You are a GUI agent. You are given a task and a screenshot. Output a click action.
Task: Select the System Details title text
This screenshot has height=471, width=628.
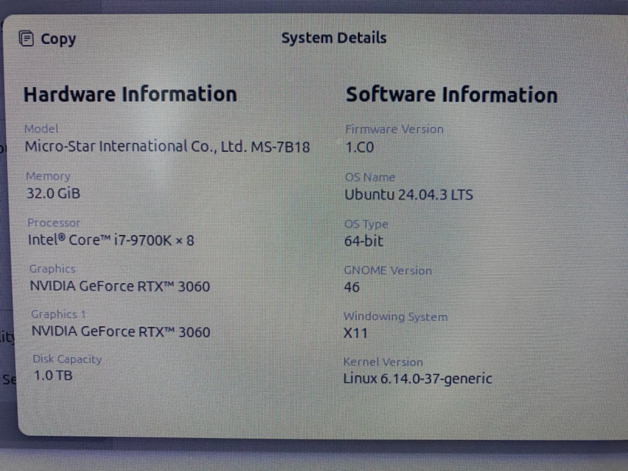[334, 38]
